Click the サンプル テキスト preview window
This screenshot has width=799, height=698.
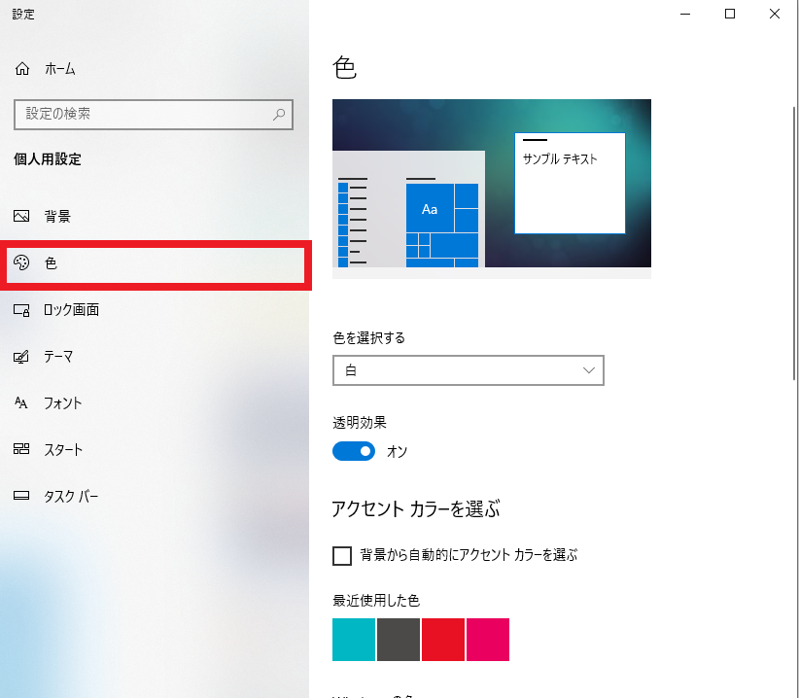point(570,184)
